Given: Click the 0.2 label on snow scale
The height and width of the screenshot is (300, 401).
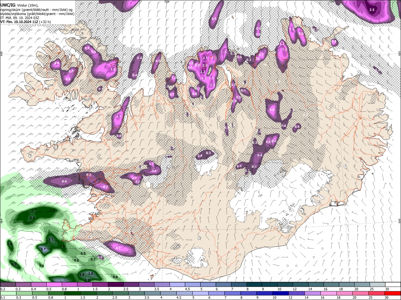Looking at the screenshot, I should 3,289.
